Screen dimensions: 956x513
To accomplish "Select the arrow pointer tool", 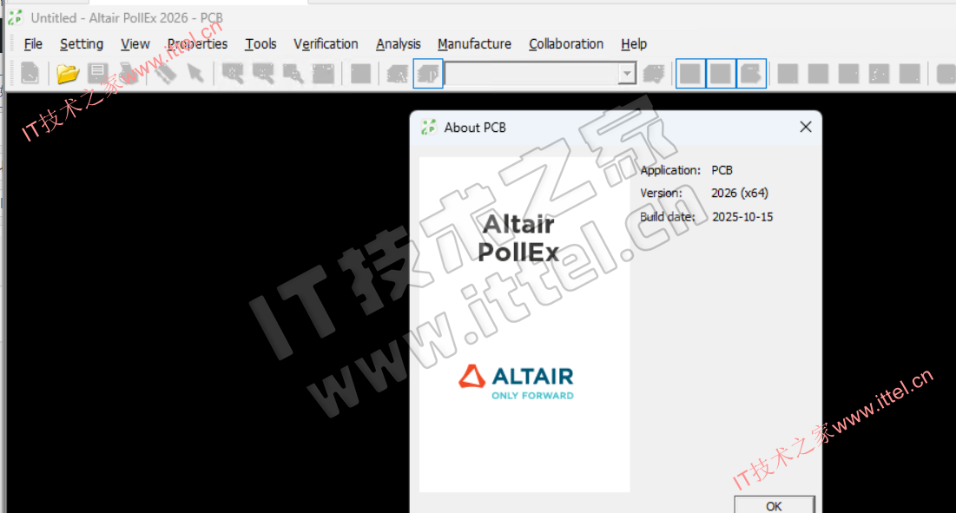I will (195, 74).
